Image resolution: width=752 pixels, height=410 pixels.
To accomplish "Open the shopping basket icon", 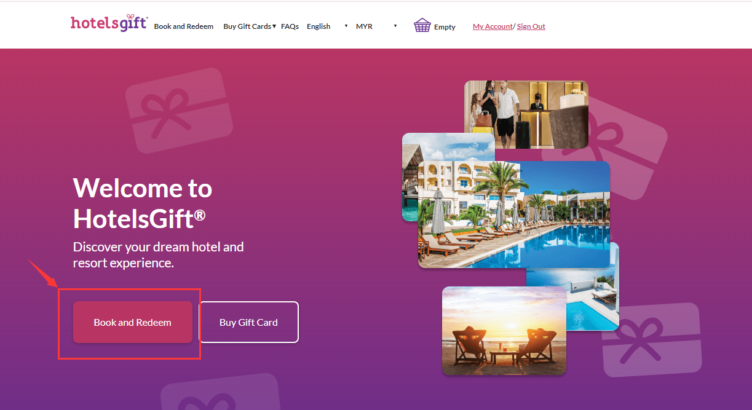I will click(422, 25).
